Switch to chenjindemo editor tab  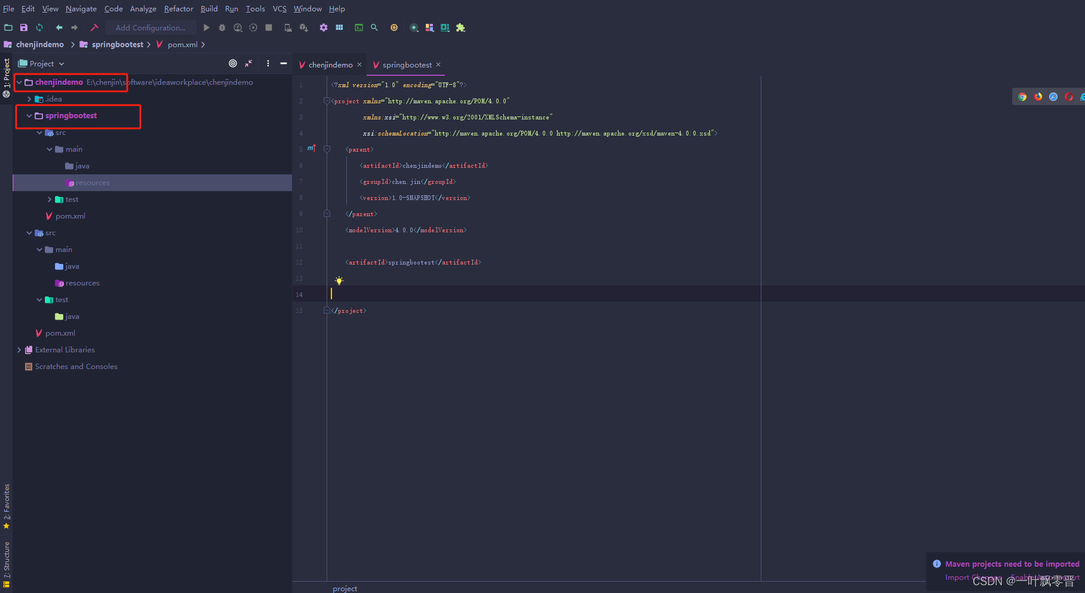click(330, 64)
